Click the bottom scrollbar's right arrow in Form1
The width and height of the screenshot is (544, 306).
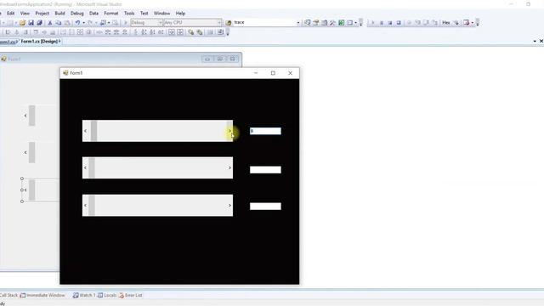point(229,206)
